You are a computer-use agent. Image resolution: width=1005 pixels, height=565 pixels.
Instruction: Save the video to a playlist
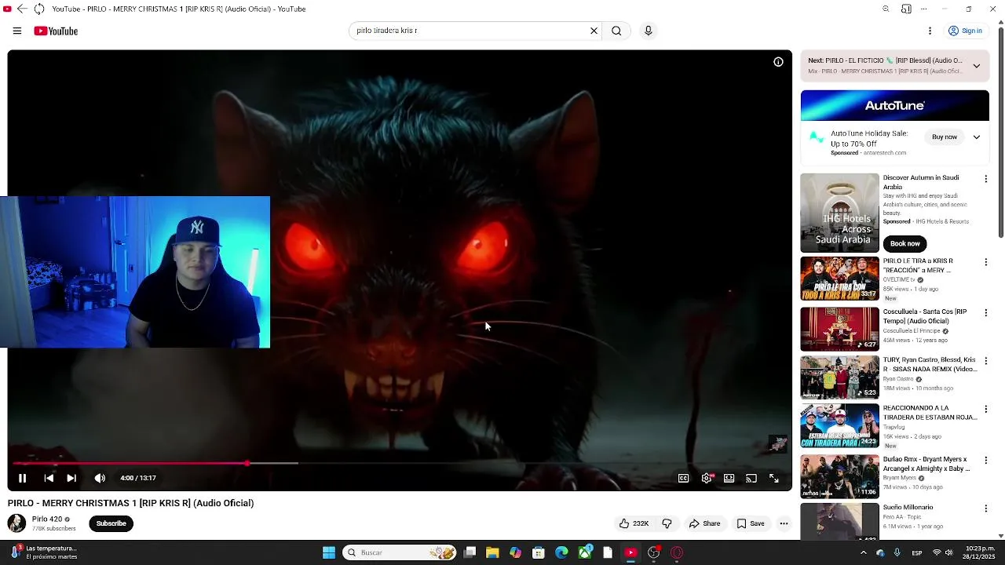point(750,523)
